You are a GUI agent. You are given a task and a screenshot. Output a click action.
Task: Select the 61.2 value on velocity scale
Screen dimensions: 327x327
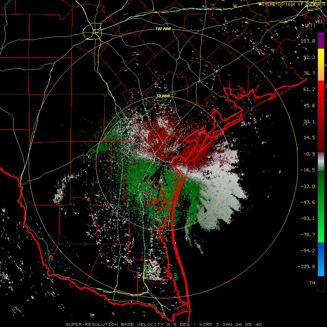point(309,89)
